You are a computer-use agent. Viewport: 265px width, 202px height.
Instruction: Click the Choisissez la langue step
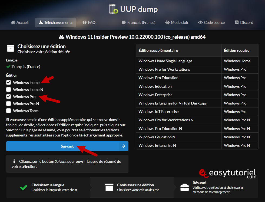click(x=48, y=187)
